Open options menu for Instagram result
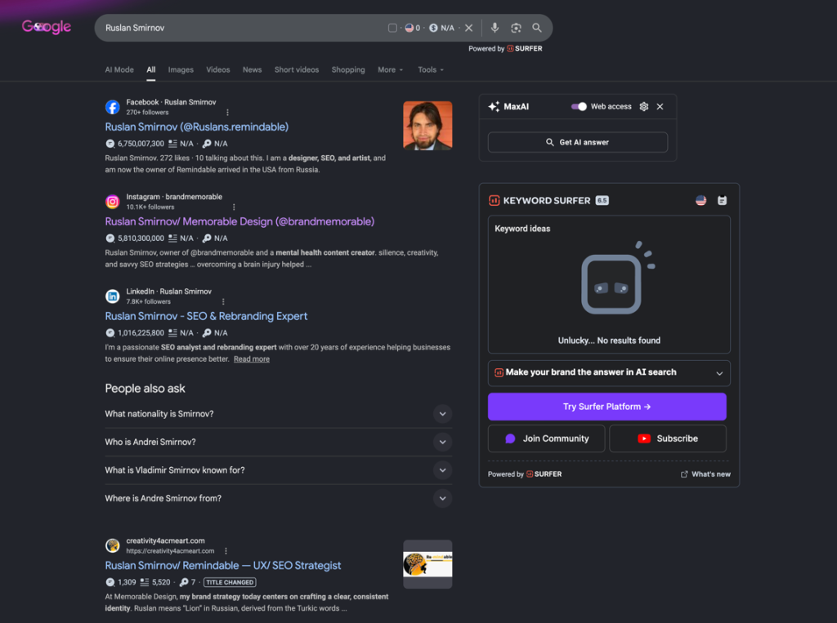Screen dimensions: 837x623 point(234,207)
